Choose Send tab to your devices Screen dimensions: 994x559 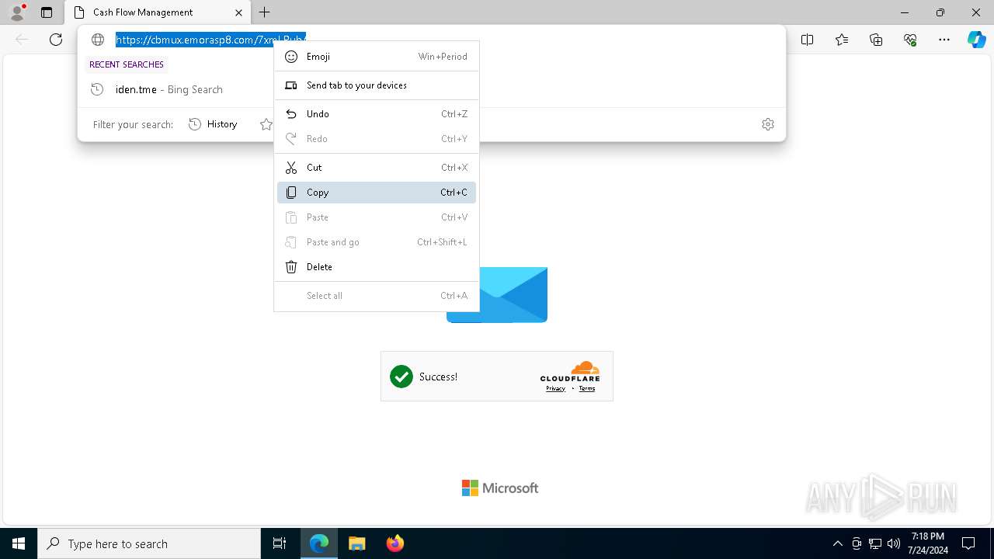377,85
